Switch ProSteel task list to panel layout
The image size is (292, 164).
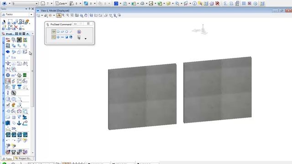24,34
